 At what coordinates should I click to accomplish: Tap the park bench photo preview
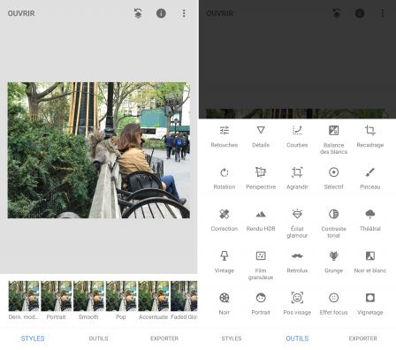(x=99, y=150)
